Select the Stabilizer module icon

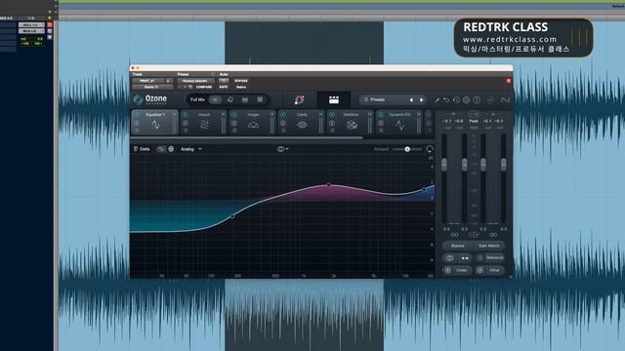[x=352, y=125]
